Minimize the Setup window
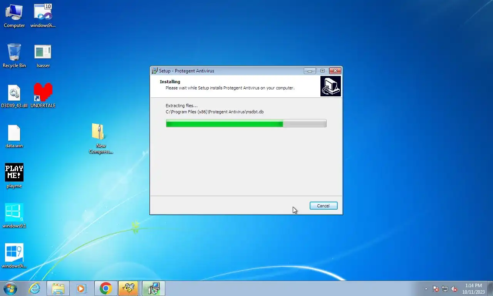 (310, 71)
